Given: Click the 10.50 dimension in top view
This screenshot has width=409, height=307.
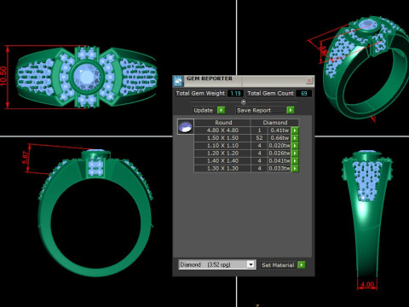Looking at the screenshot, I should (3, 76).
